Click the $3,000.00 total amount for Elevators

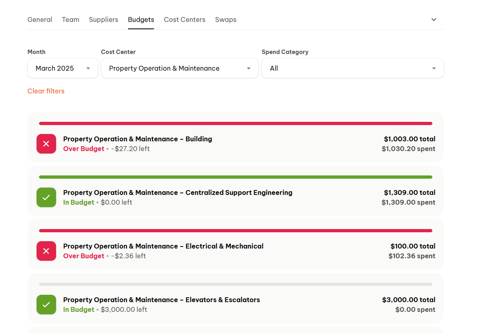tap(408, 300)
